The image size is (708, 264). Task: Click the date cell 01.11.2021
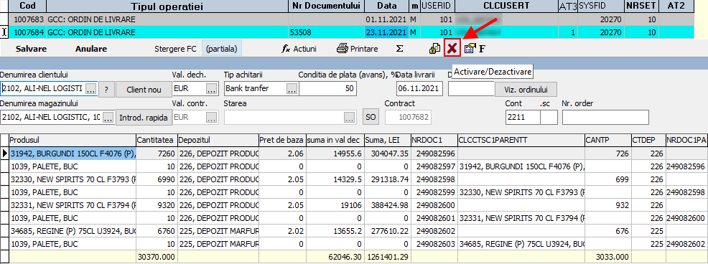click(x=386, y=19)
